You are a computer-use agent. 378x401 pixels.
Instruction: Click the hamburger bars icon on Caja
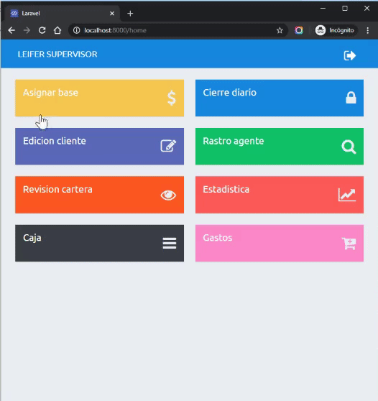pyautogui.click(x=170, y=243)
